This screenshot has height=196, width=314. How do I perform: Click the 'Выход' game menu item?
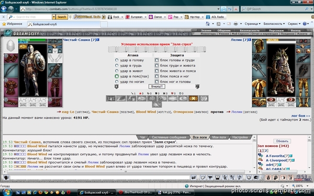tap(296, 30)
